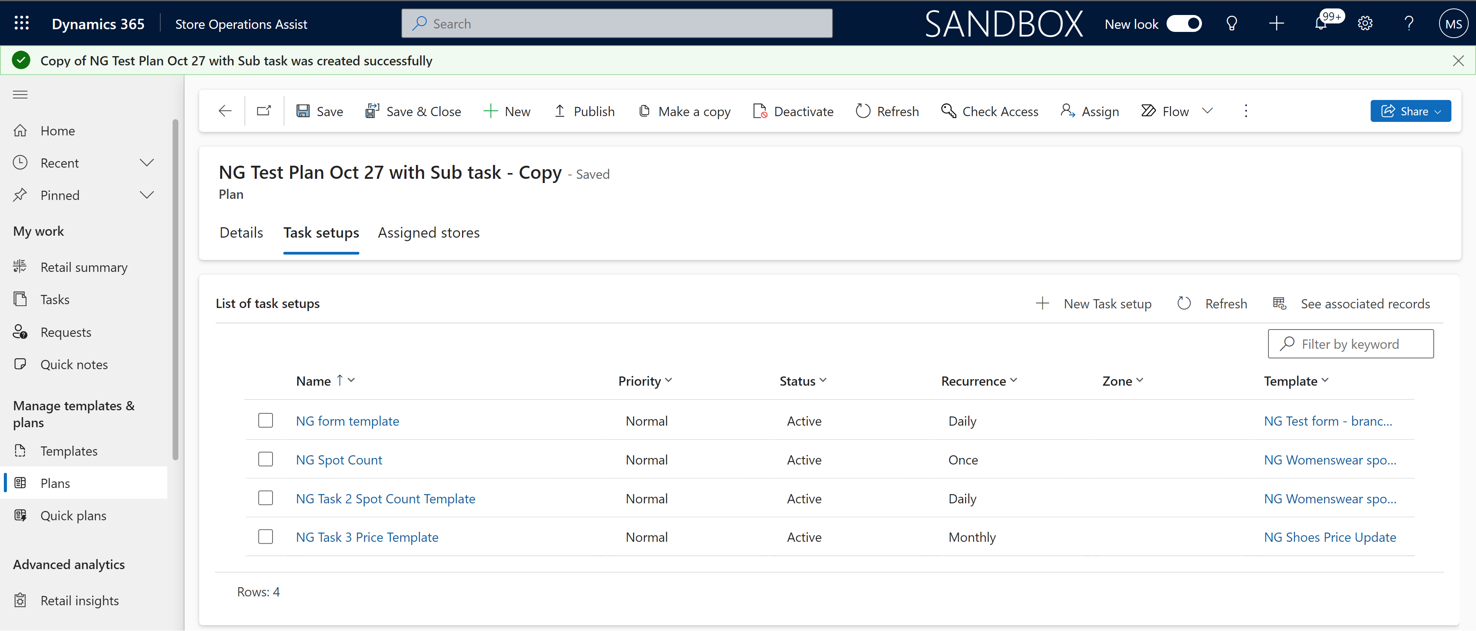This screenshot has height=631, width=1476.
Task: Open the NG Task 3 Price Template link
Action: coord(366,536)
